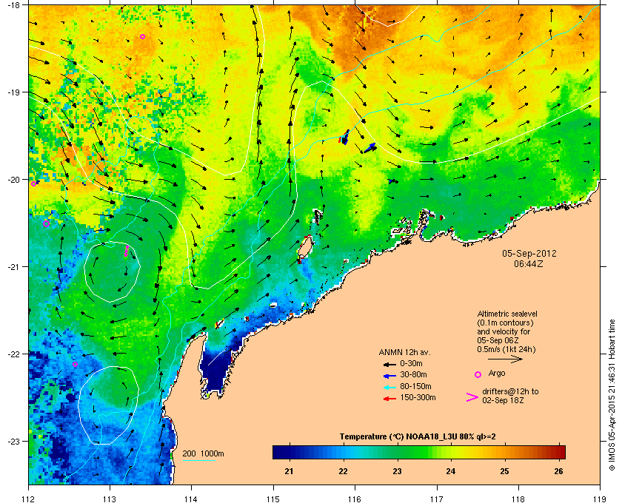Viewport: 622px width, 503px height.
Task: Click the blue ANMN current arrow near 116.2E
Action: pos(370,148)
